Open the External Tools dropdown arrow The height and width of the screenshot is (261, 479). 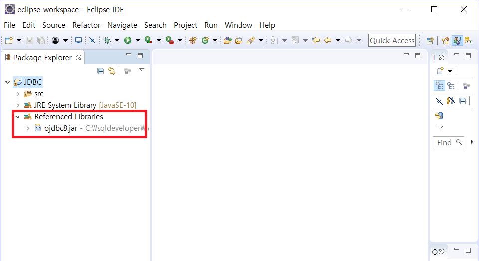(x=180, y=40)
